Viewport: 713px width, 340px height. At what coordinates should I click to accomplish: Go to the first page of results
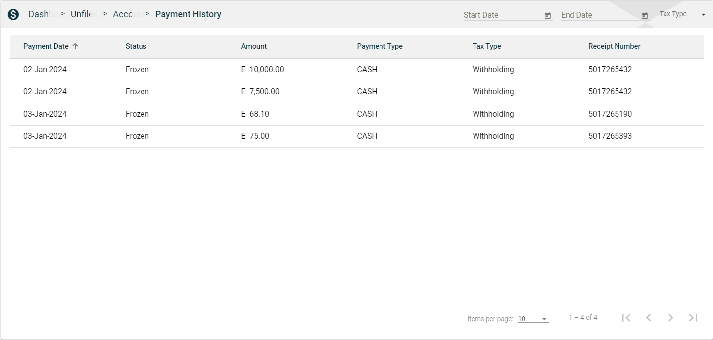click(x=626, y=318)
